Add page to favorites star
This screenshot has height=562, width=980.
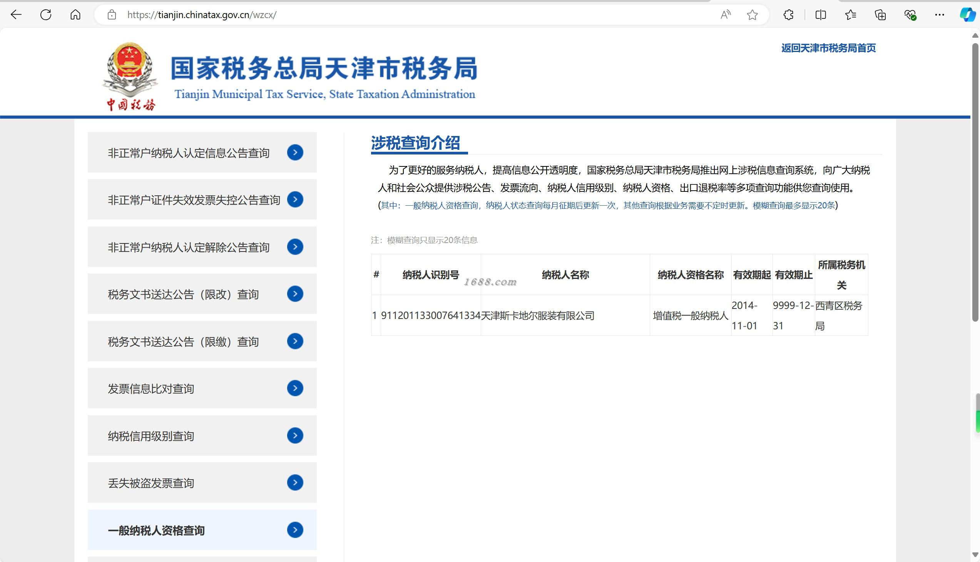click(x=752, y=15)
